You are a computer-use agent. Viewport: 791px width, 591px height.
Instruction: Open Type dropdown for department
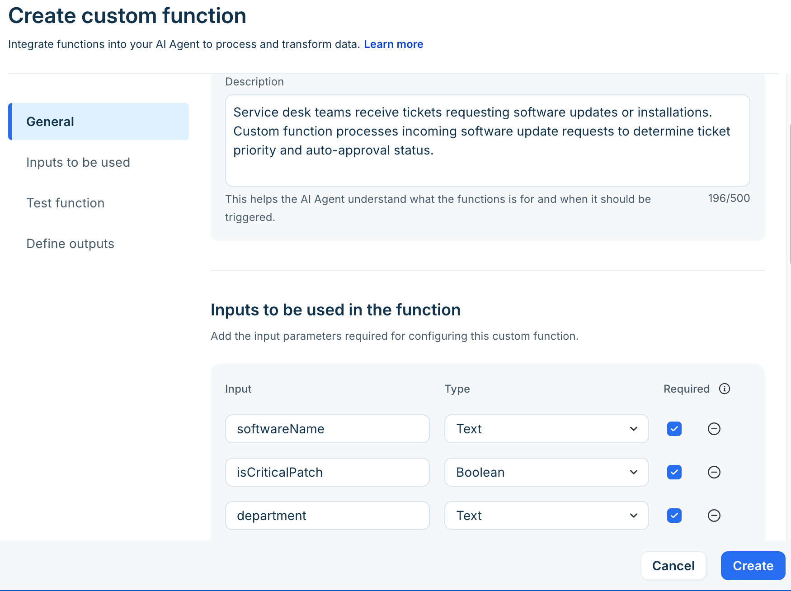[x=546, y=516]
